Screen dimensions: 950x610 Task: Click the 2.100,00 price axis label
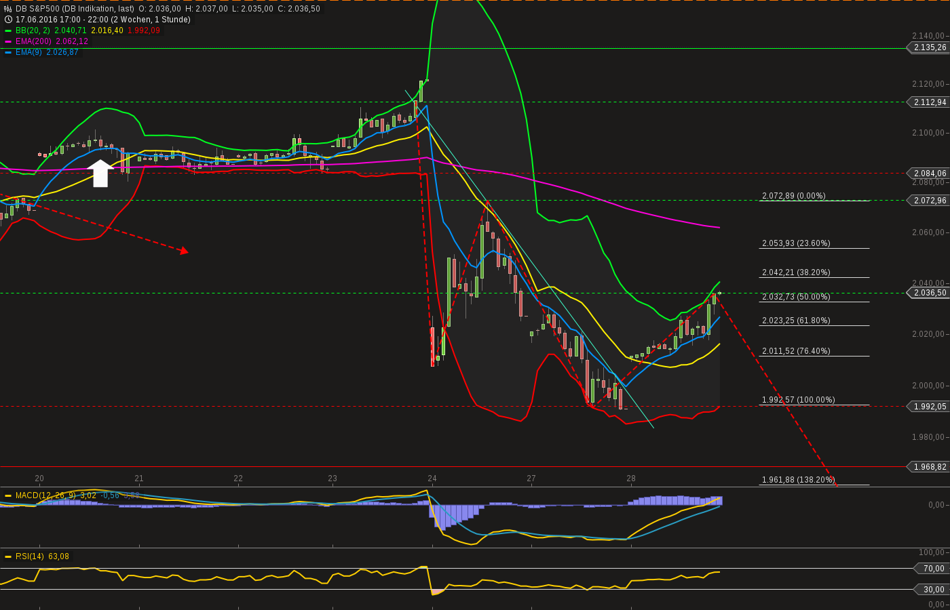pyautogui.click(x=928, y=133)
